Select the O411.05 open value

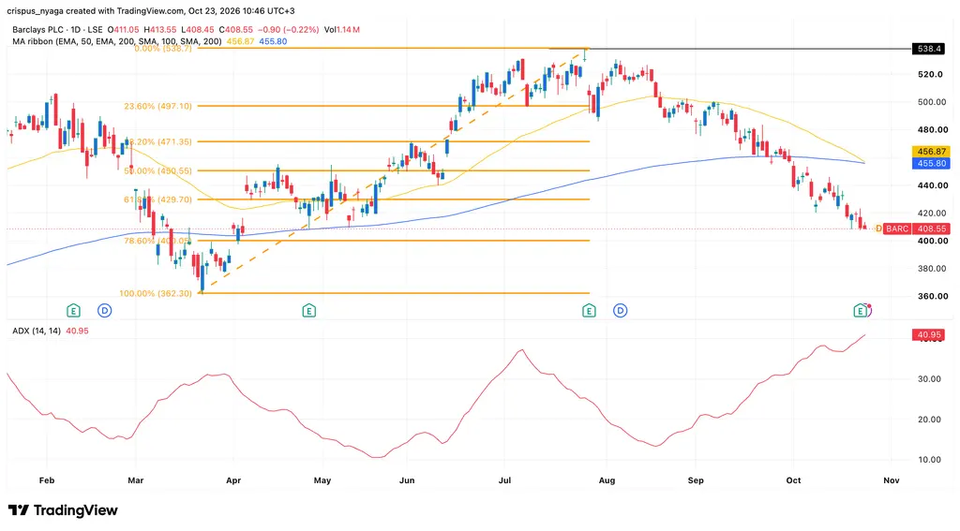123,29
